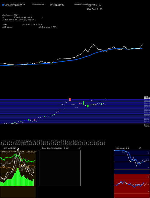Screen dimensions: 150x198
Task: Click the rightmost end of the blue SMA line
Action: click(x=142, y=48)
